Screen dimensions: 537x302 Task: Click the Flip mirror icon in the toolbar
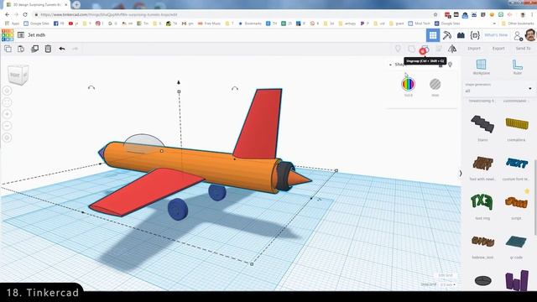click(452, 49)
